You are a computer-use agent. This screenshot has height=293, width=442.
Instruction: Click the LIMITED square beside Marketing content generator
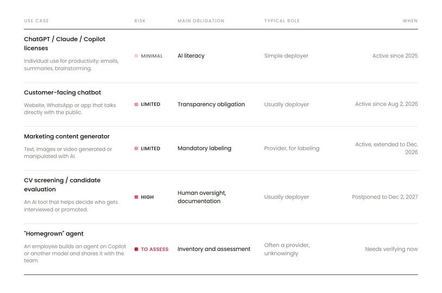click(x=136, y=149)
